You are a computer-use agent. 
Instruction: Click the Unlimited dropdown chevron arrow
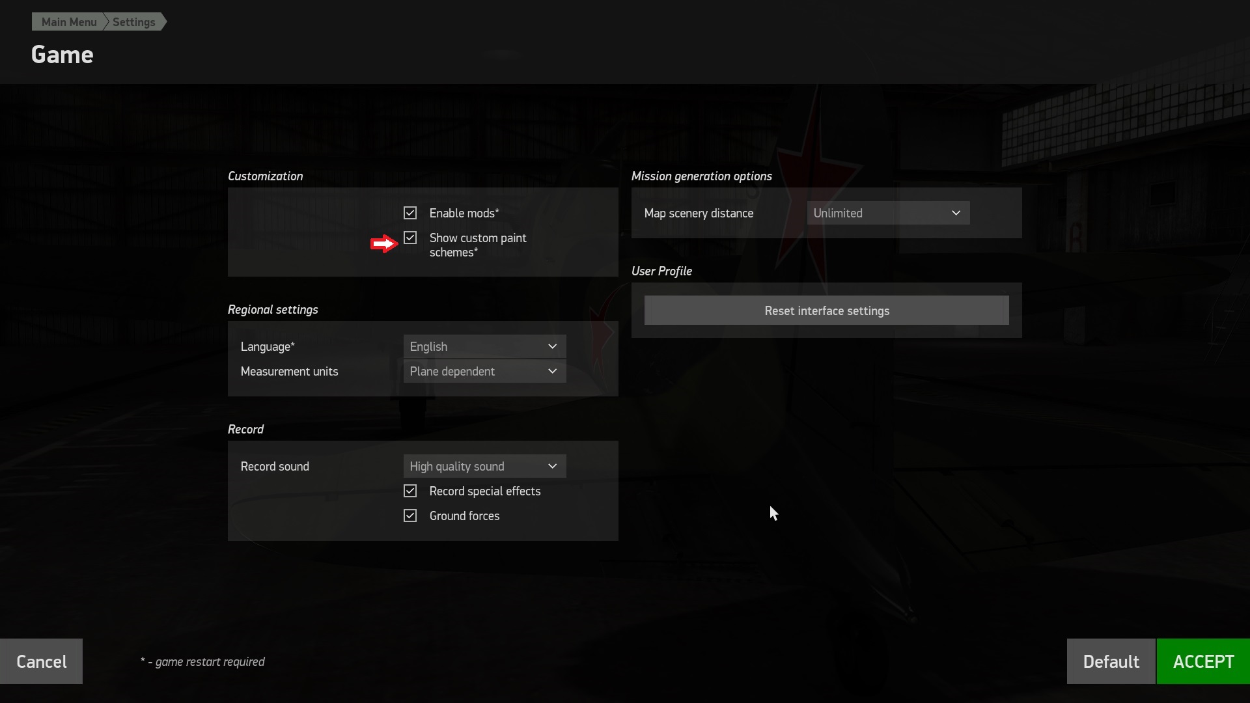[956, 213]
